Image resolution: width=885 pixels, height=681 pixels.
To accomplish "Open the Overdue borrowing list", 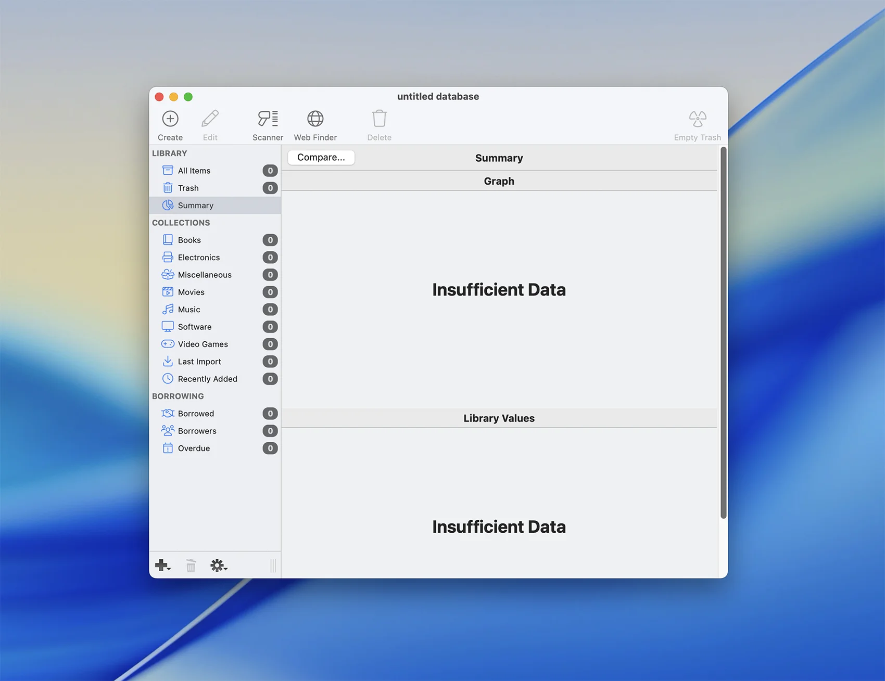I will click(194, 448).
